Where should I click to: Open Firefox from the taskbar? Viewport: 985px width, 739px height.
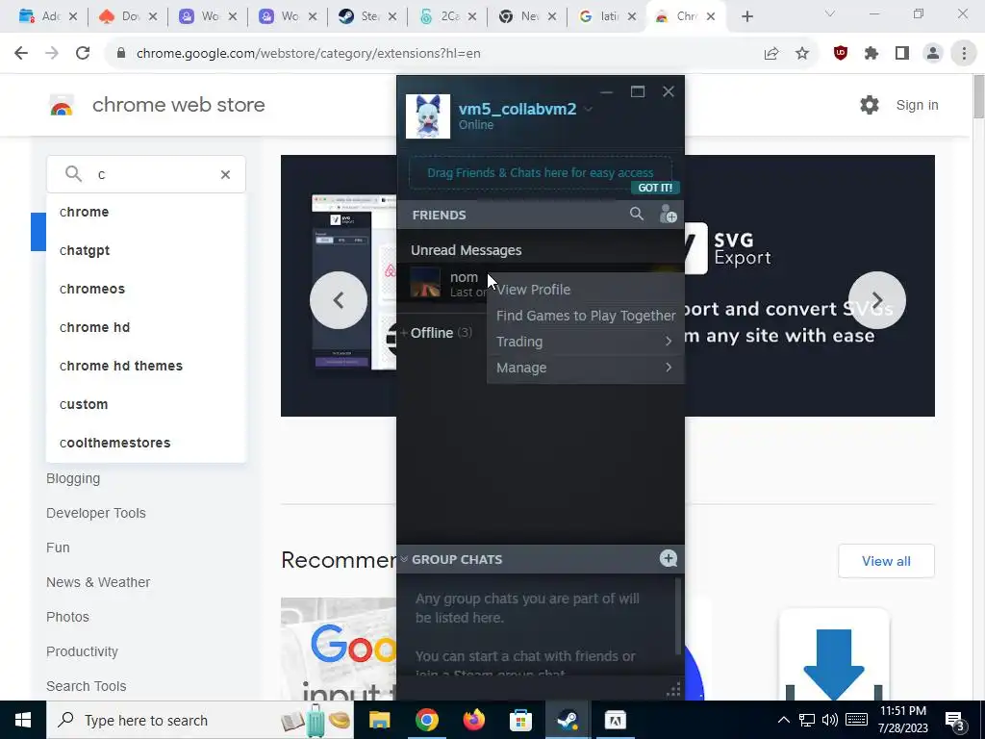pyautogui.click(x=474, y=720)
